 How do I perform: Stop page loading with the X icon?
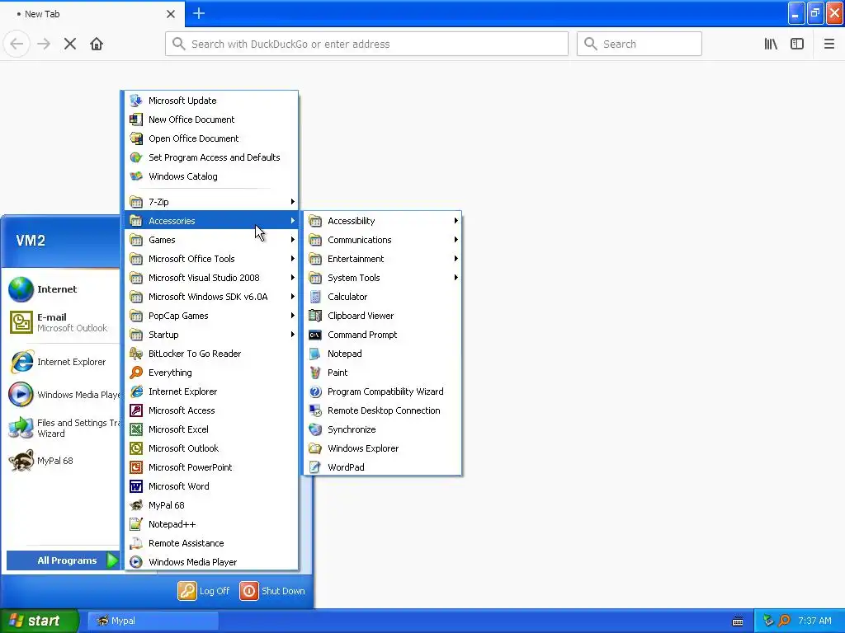[x=70, y=44]
